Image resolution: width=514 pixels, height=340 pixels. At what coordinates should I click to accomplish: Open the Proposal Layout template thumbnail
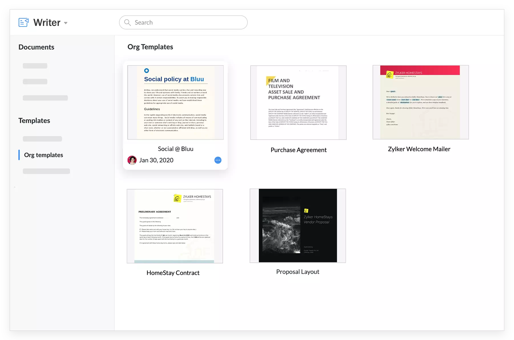pos(298,226)
